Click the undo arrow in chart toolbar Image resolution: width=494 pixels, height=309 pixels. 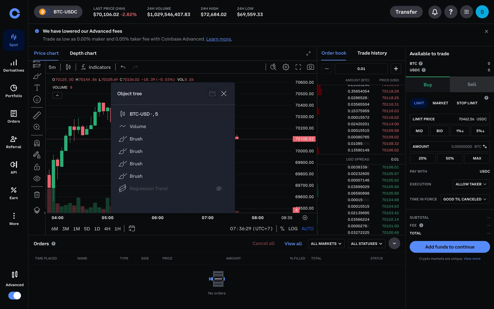pyautogui.click(x=123, y=67)
